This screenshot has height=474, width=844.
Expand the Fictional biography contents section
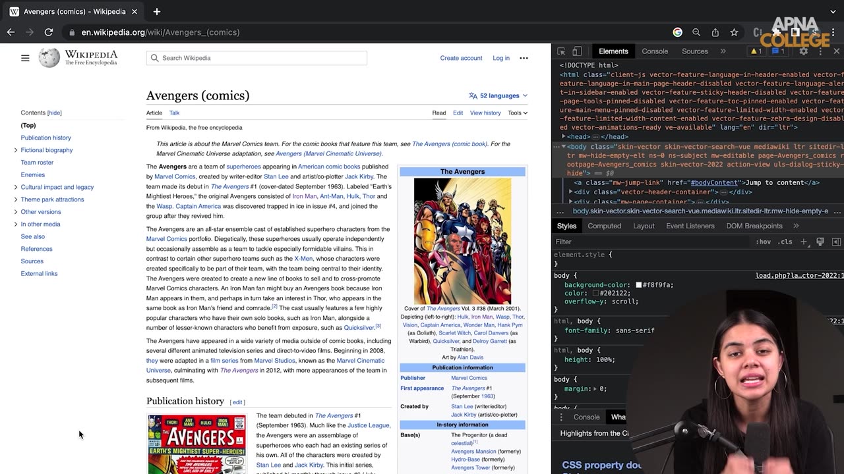pos(15,150)
